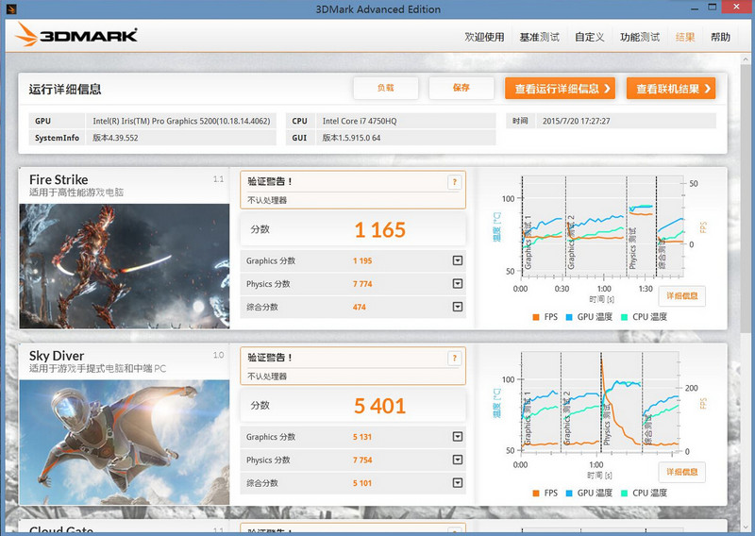Click Fire Strike CPU 温度 green legend swatch
Viewport: 755px width, 536px height.
tap(625, 317)
